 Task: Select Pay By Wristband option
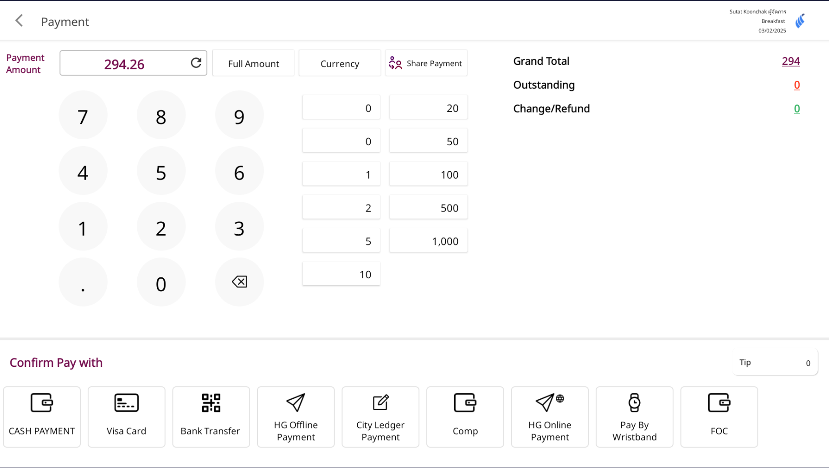click(634, 417)
